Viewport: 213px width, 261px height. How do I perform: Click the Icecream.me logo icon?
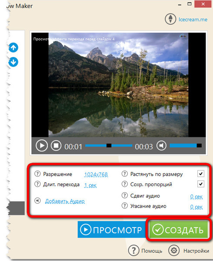(170, 19)
